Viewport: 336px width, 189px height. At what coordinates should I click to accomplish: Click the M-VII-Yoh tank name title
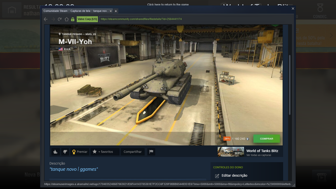click(x=75, y=41)
